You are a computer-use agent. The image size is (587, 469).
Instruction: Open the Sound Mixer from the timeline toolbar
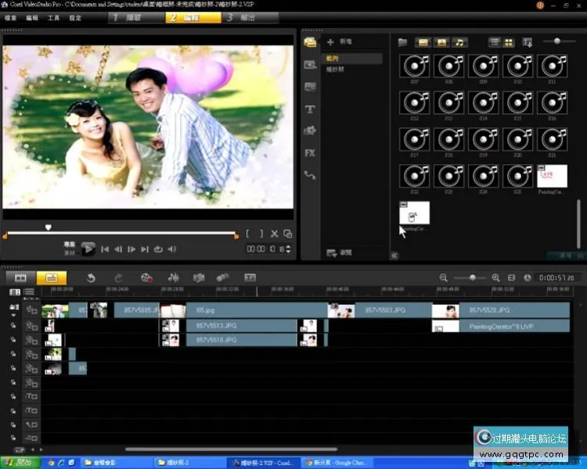click(x=174, y=277)
